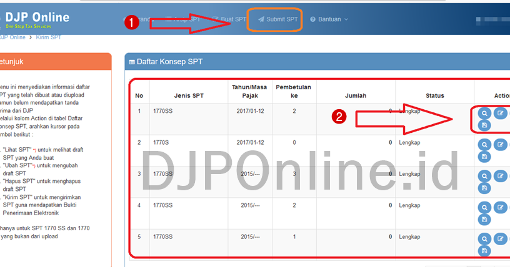Click the save icon in the 1770S row
Image resolution: width=510 pixels, height=267 pixels.
[484, 157]
